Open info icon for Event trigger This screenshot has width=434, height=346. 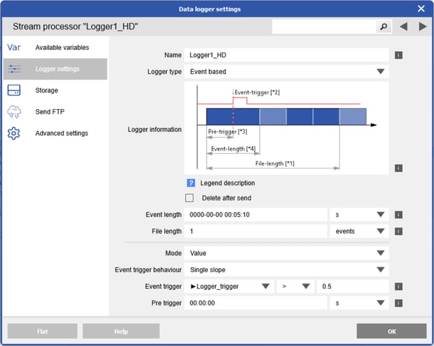pyautogui.click(x=398, y=287)
